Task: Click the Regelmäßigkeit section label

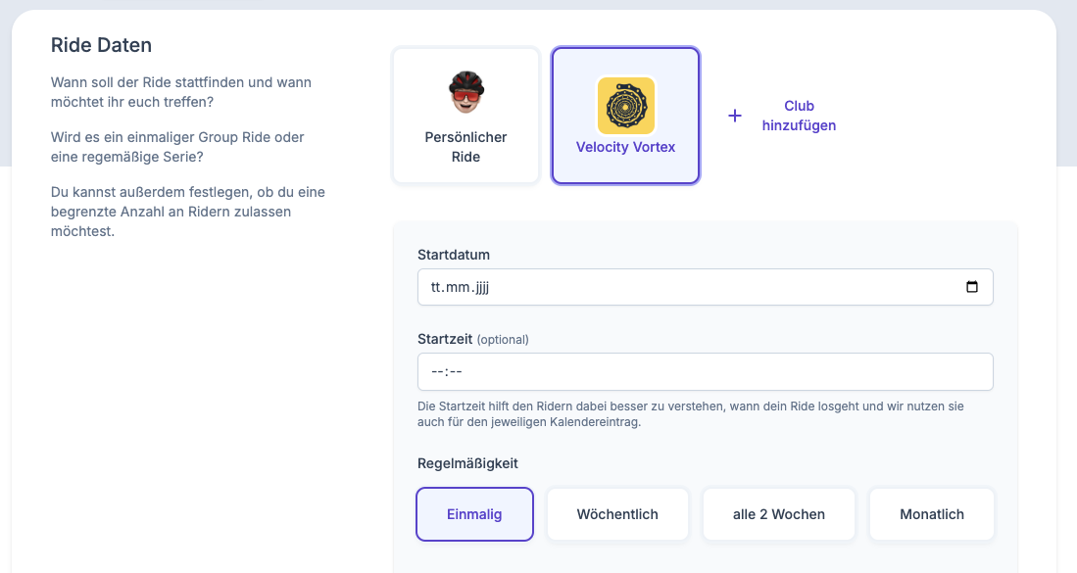Action: 467,462
